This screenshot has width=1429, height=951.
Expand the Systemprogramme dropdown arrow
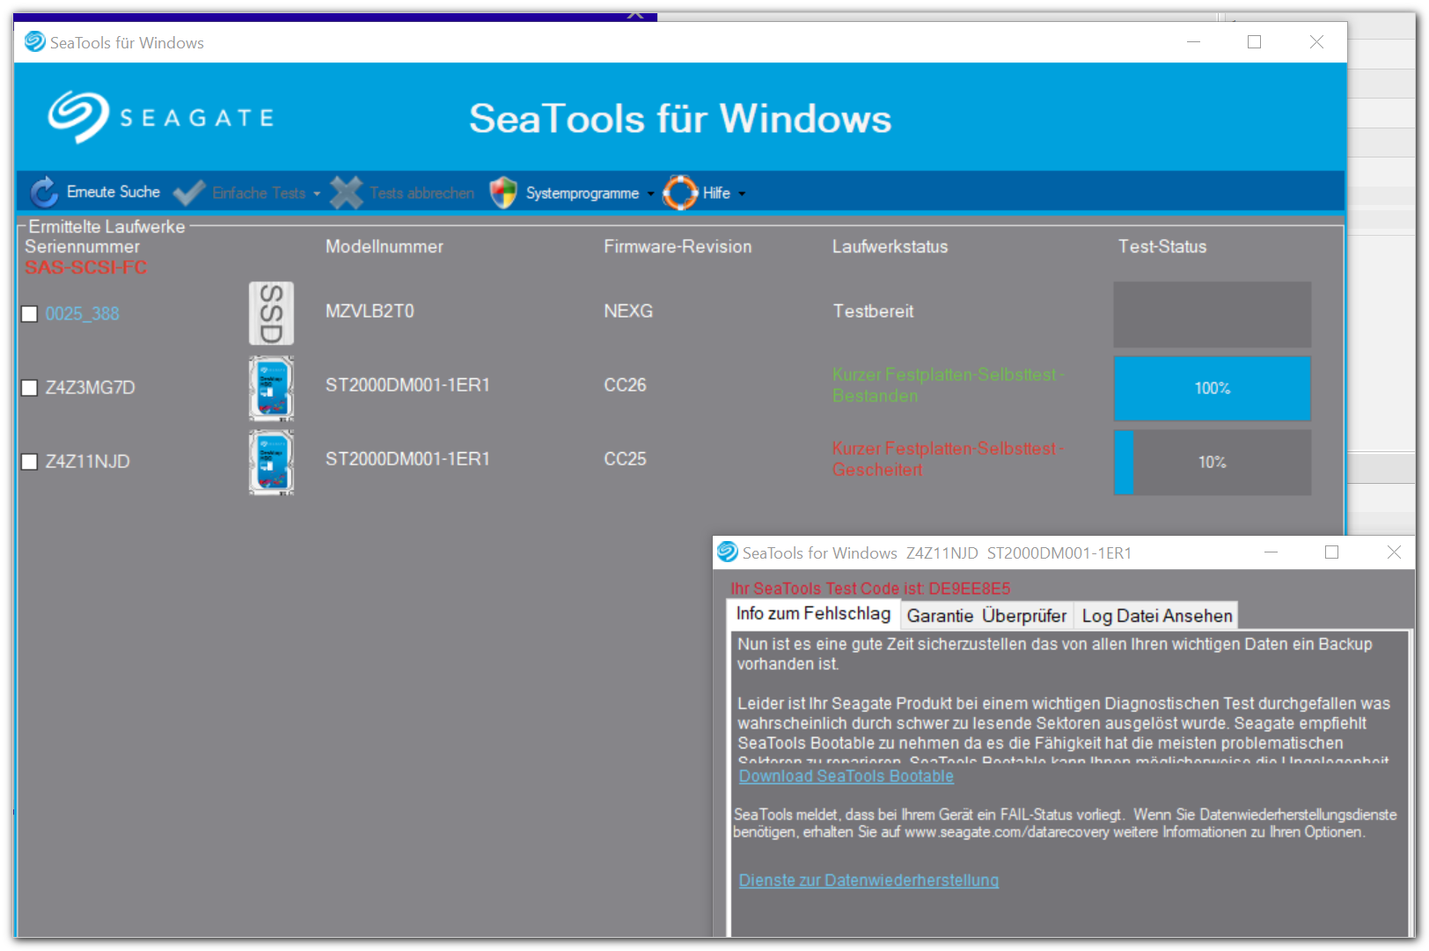651,194
